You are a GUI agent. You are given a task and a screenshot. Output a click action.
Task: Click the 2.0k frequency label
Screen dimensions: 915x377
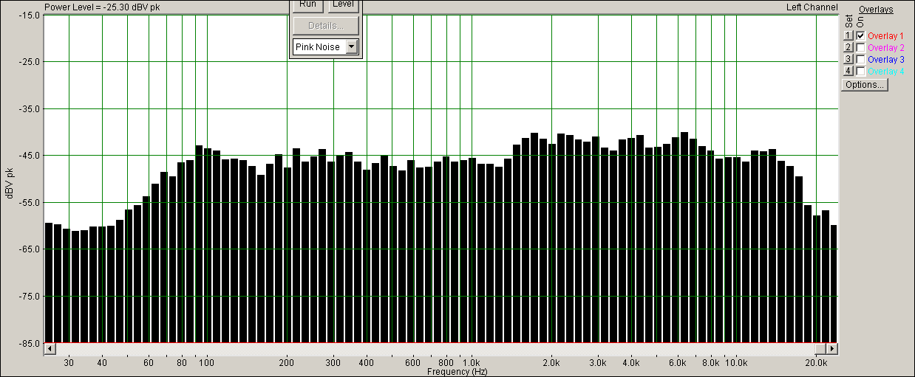point(551,363)
